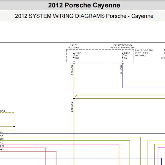Click the Fuse 19 5A fuse symbol
The width and height of the screenshot is (165, 165).
(x=123, y=56)
